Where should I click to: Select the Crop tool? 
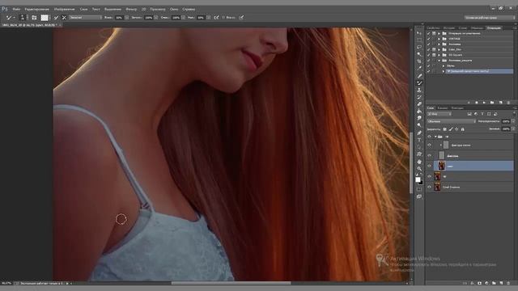[x=419, y=61]
